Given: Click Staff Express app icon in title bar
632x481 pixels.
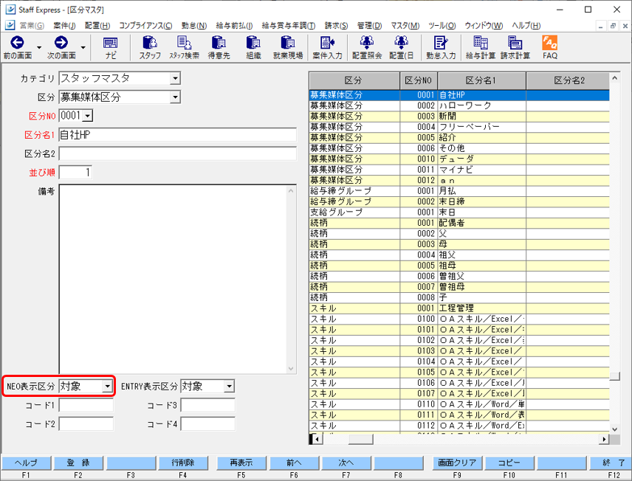Looking at the screenshot, I should 10,10.
